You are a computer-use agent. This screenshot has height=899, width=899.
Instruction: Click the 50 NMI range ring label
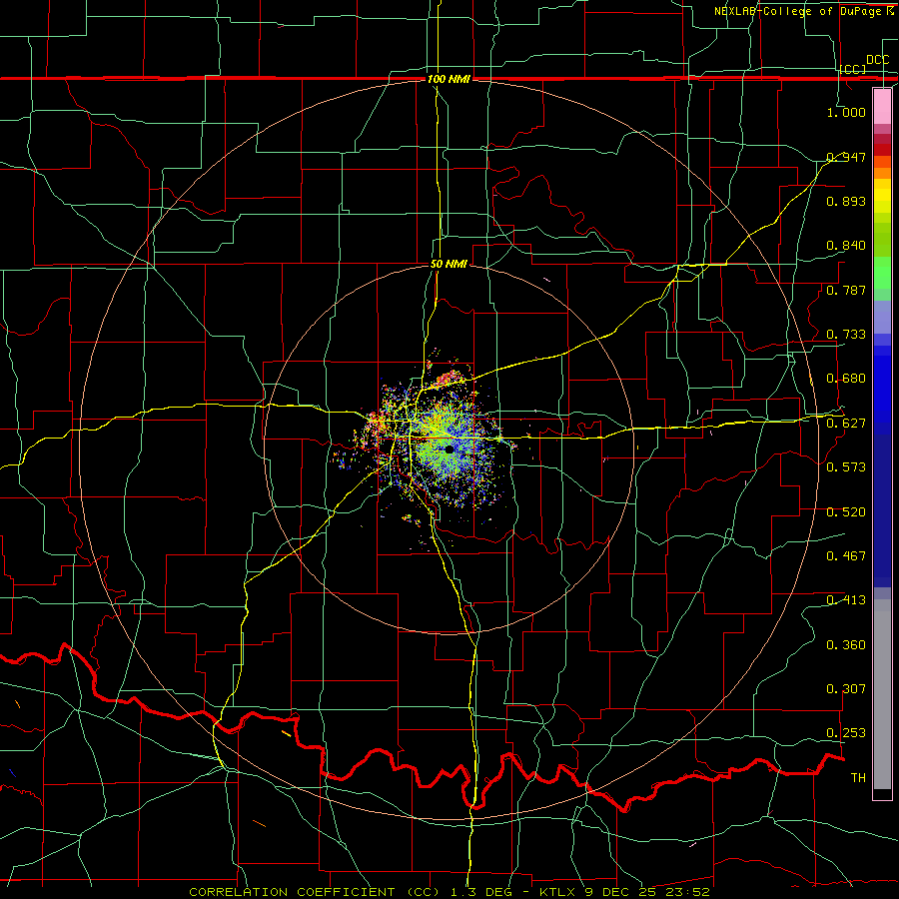(x=449, y=265)
